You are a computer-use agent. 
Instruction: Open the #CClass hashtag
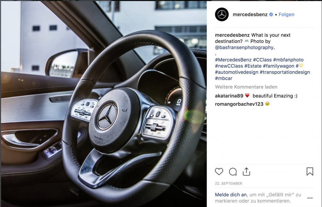262,60
